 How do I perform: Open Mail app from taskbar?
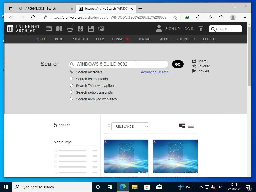pyautogui.click(x=159, y=187)
